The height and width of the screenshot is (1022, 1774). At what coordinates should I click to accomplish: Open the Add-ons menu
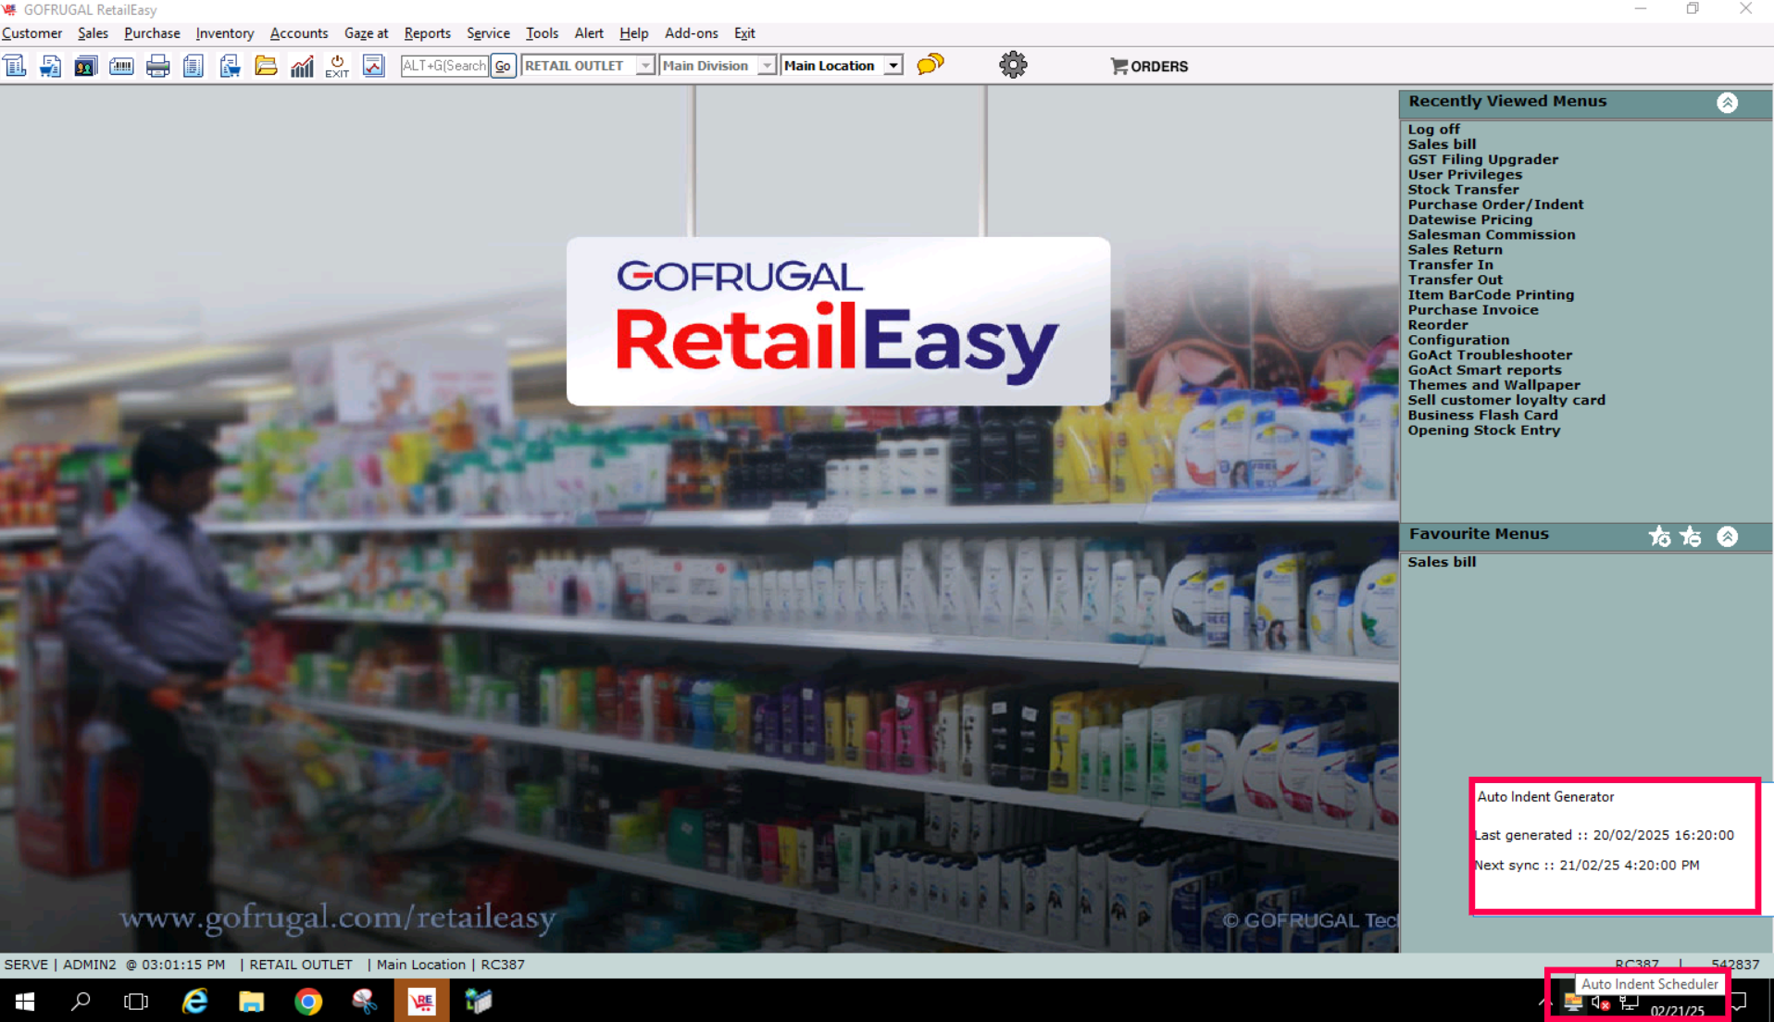(692, 33)
